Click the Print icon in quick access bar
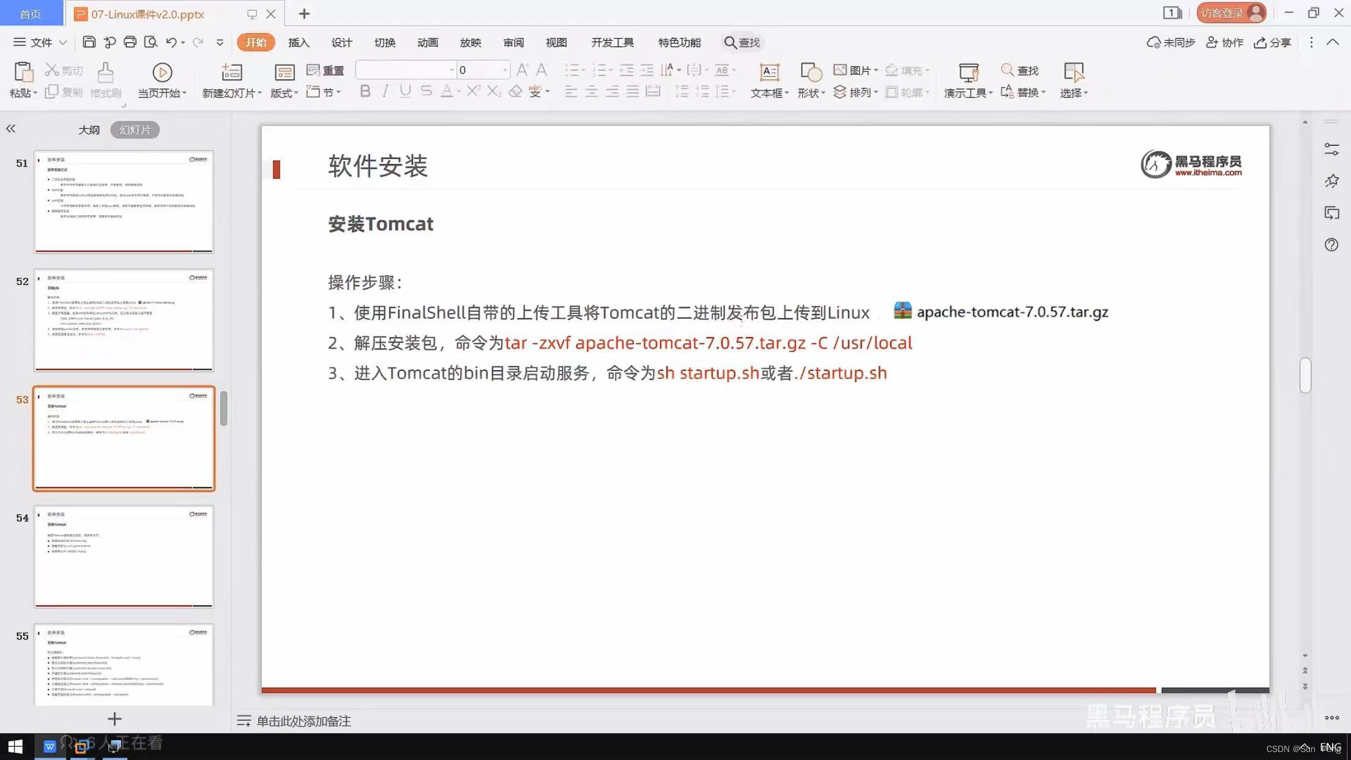The width and height of the screenshot is (1351, 760). click(x=130, y=42)
